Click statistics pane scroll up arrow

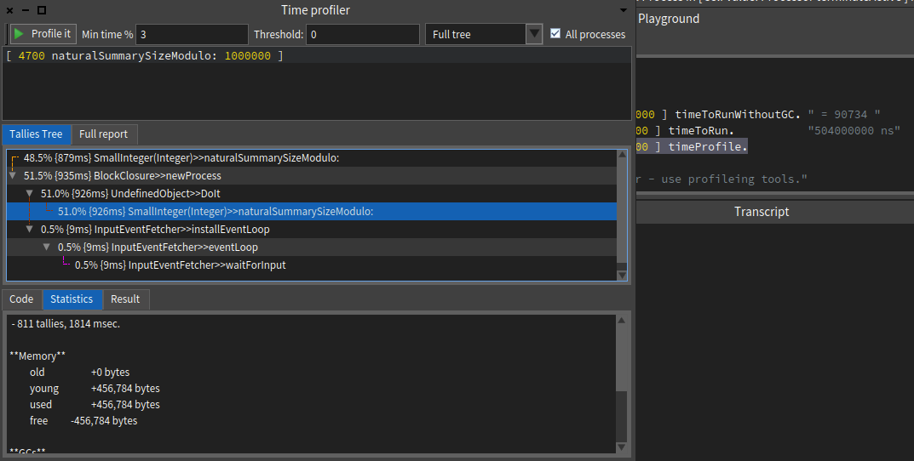(622, 321)
